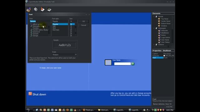This screenshot has height=112, width=200.
Task: Click the first LogonStudio toolbar icon
Action: pos(29,9)
